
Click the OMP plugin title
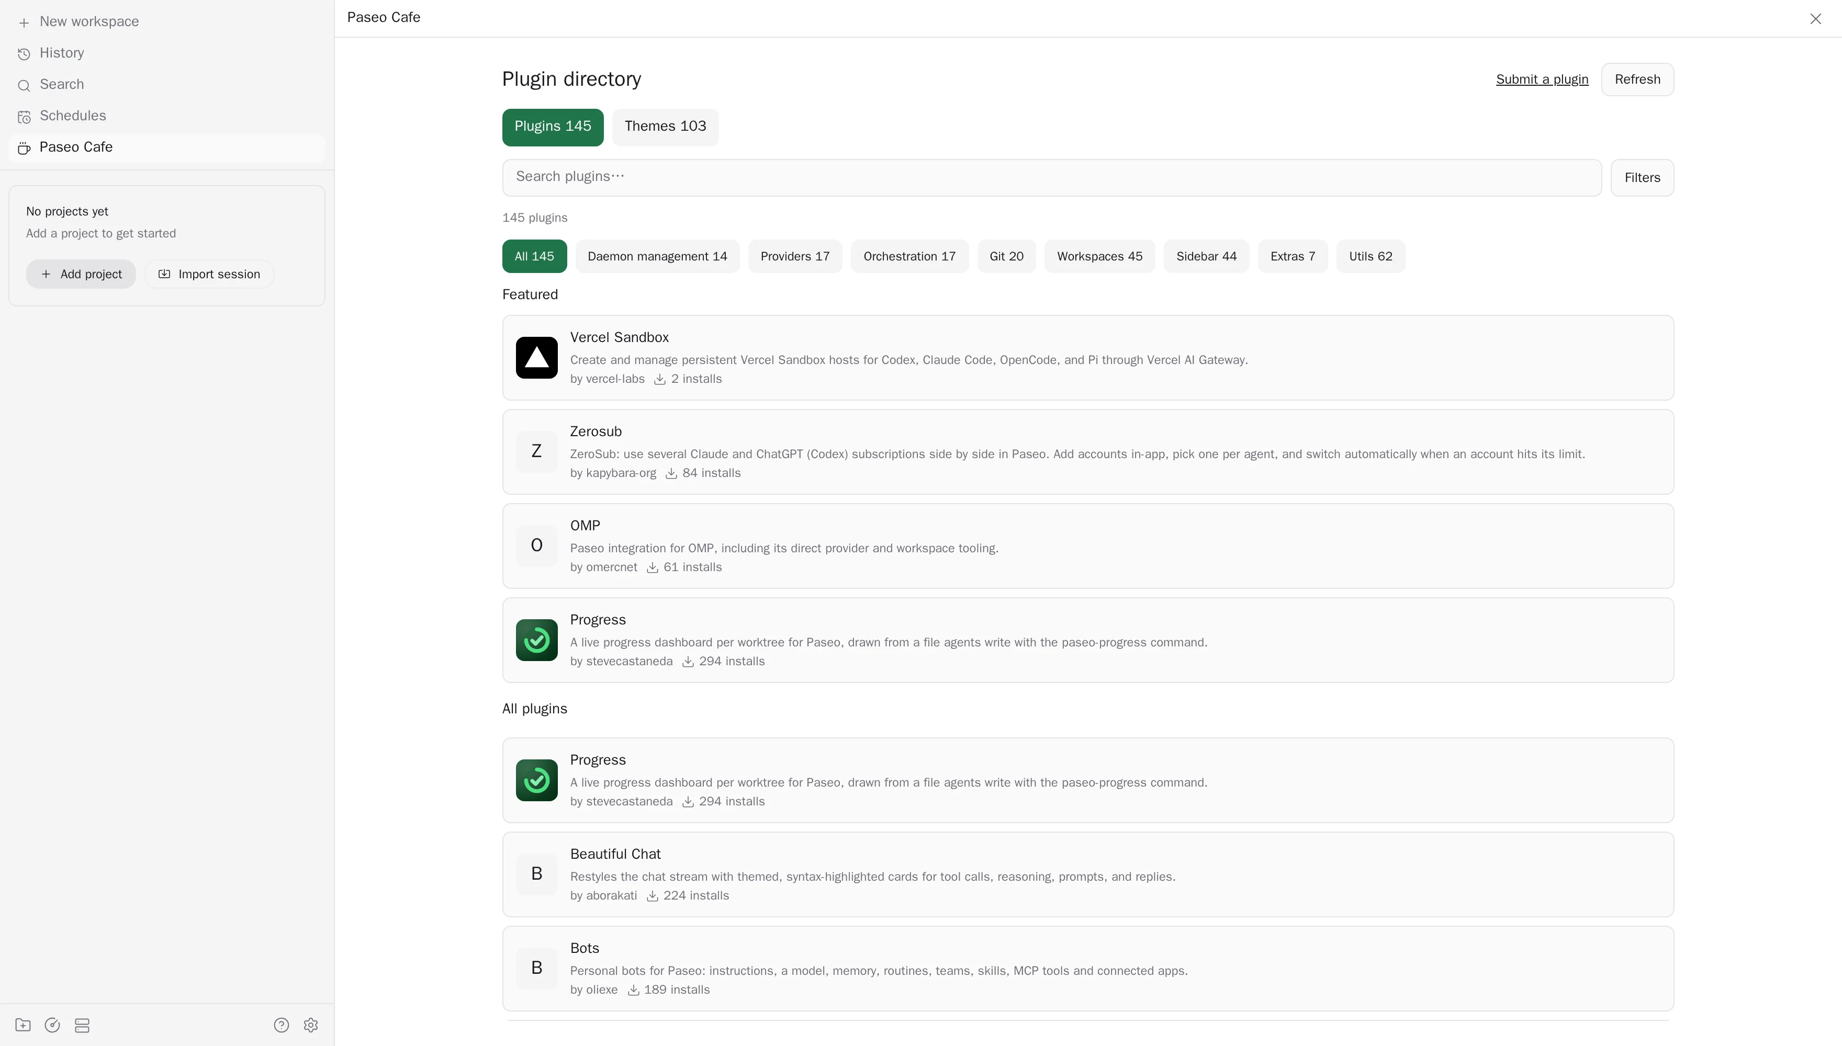click(x=585, y=525)
